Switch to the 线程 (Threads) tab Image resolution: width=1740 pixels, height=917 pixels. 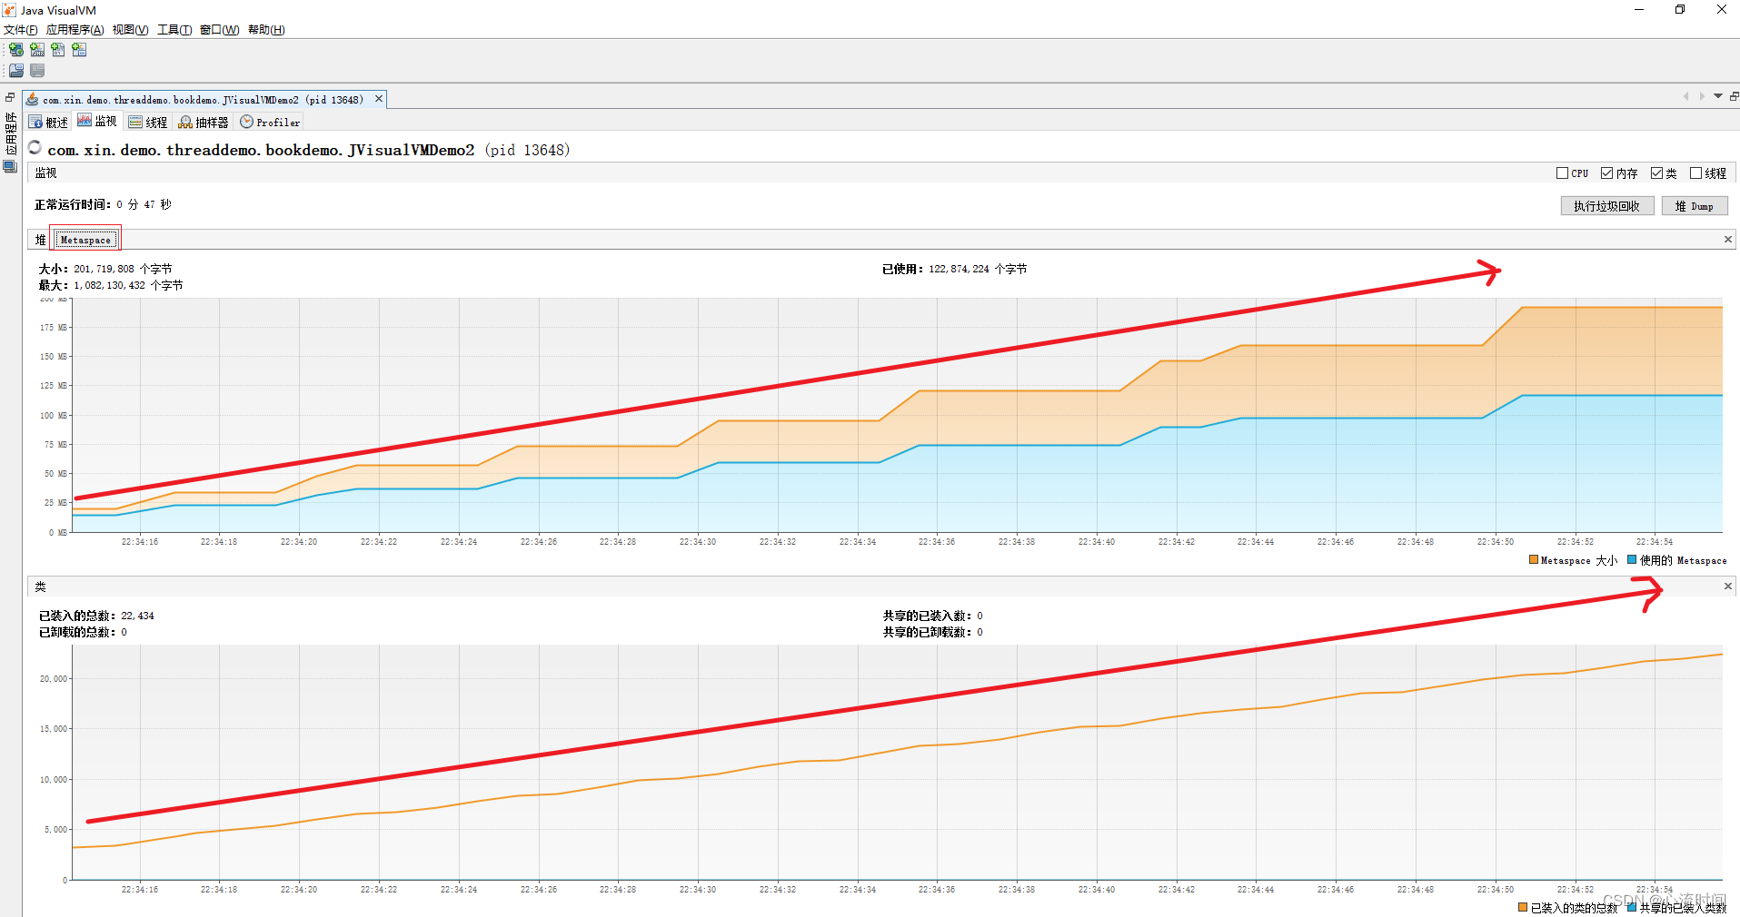click(x=147, y=122)
